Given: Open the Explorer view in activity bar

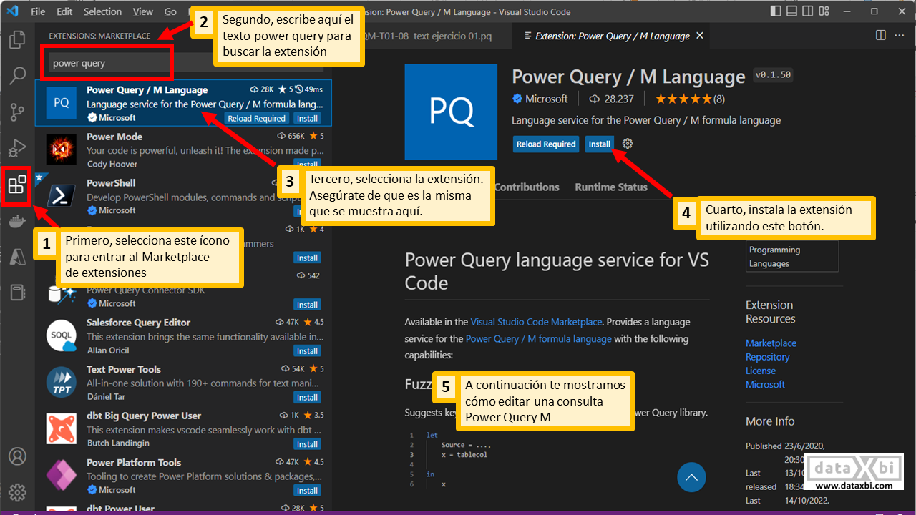Looking at the screenshot, I should [x=17, y=40].
